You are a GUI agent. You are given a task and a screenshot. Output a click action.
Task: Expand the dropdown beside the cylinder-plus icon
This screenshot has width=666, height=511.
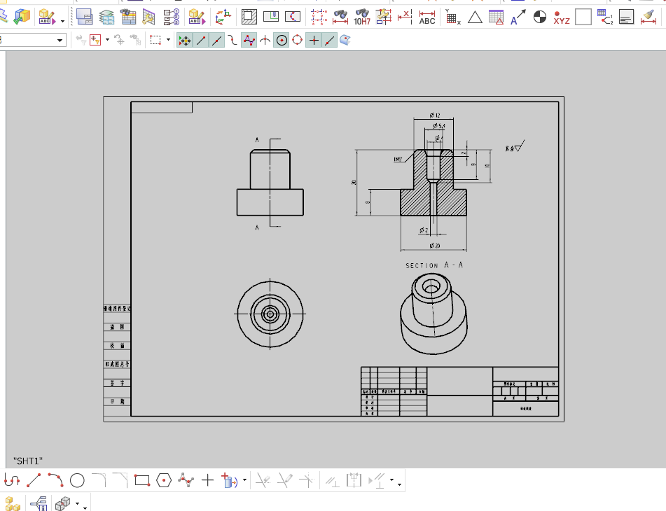coord(244,480)
